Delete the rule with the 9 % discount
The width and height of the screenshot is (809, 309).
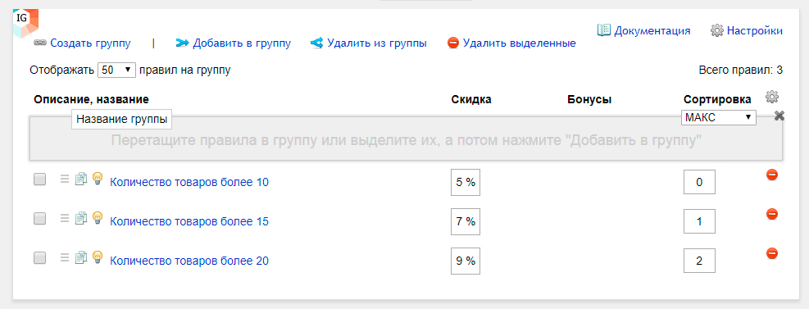(772, 253)
